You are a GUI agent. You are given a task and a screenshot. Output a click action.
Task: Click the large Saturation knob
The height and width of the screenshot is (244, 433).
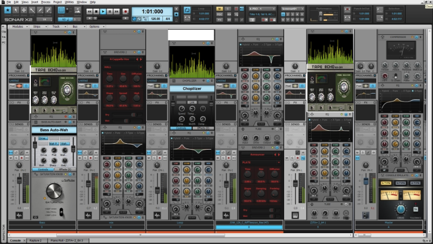[x=53, y=190]
